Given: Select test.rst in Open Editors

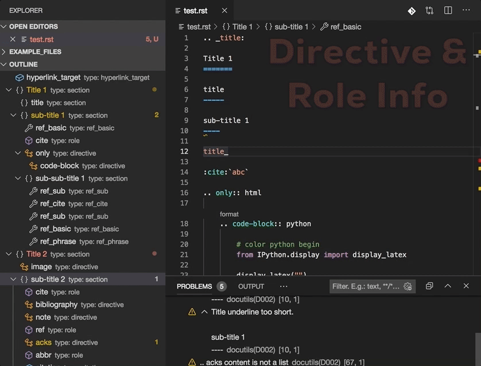Looking at the screenshot, I should [x=83, y=39].
